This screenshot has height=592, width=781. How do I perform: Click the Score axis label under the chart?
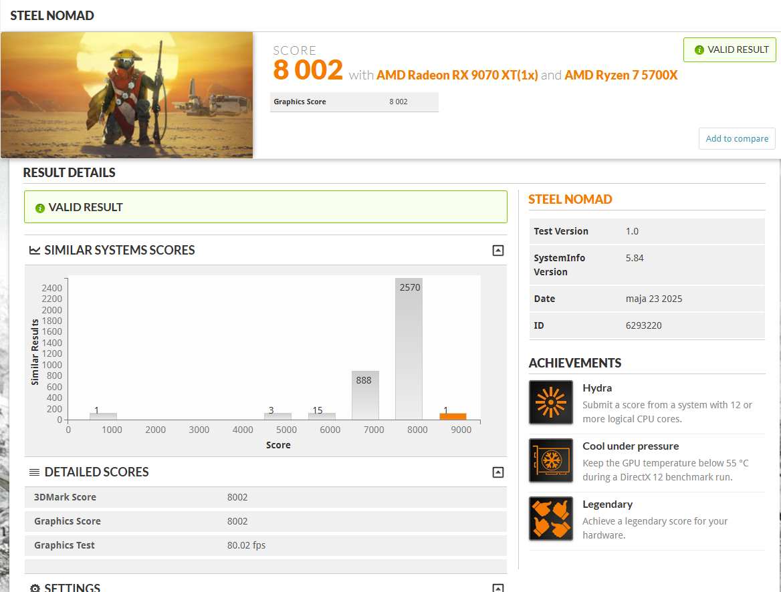coord(278,445)
